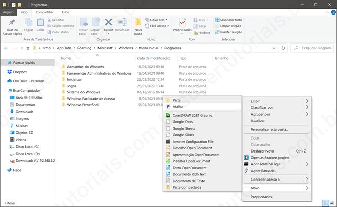Screen dimensions: 337x207
Task: Choose Planilha OpenDocument
Action: 202,161
